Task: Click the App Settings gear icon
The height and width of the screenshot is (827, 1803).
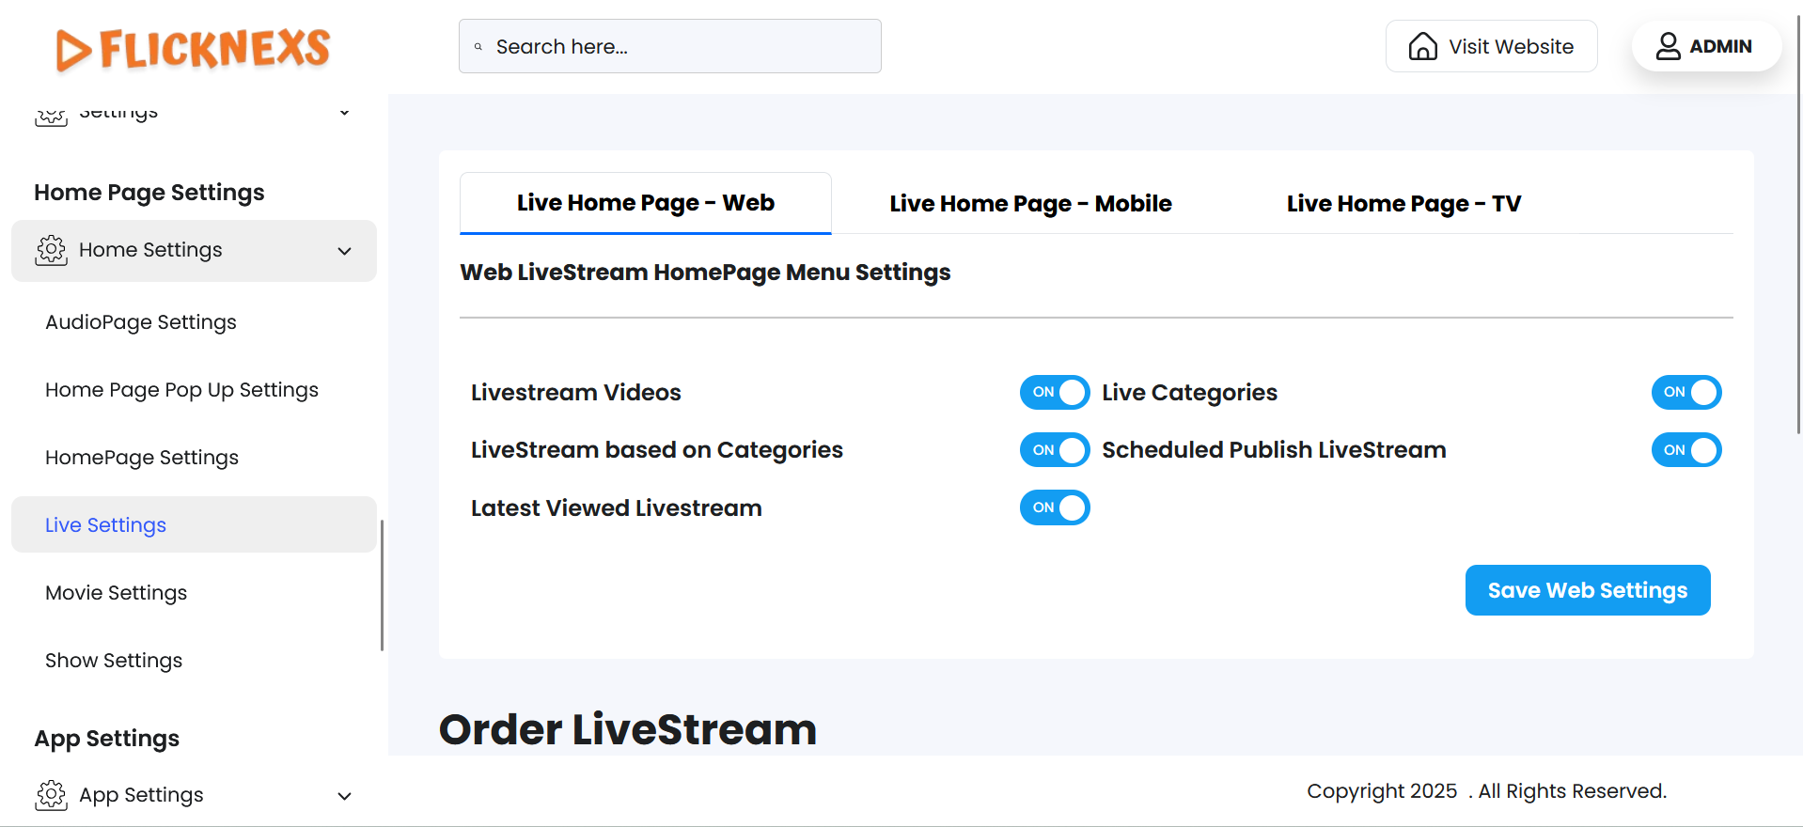Action: tap(52, 795)
